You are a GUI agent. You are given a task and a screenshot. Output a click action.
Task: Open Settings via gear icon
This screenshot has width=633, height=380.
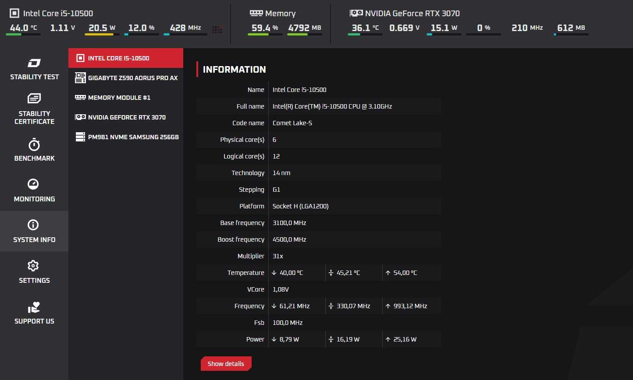click(x=33, y=266)
